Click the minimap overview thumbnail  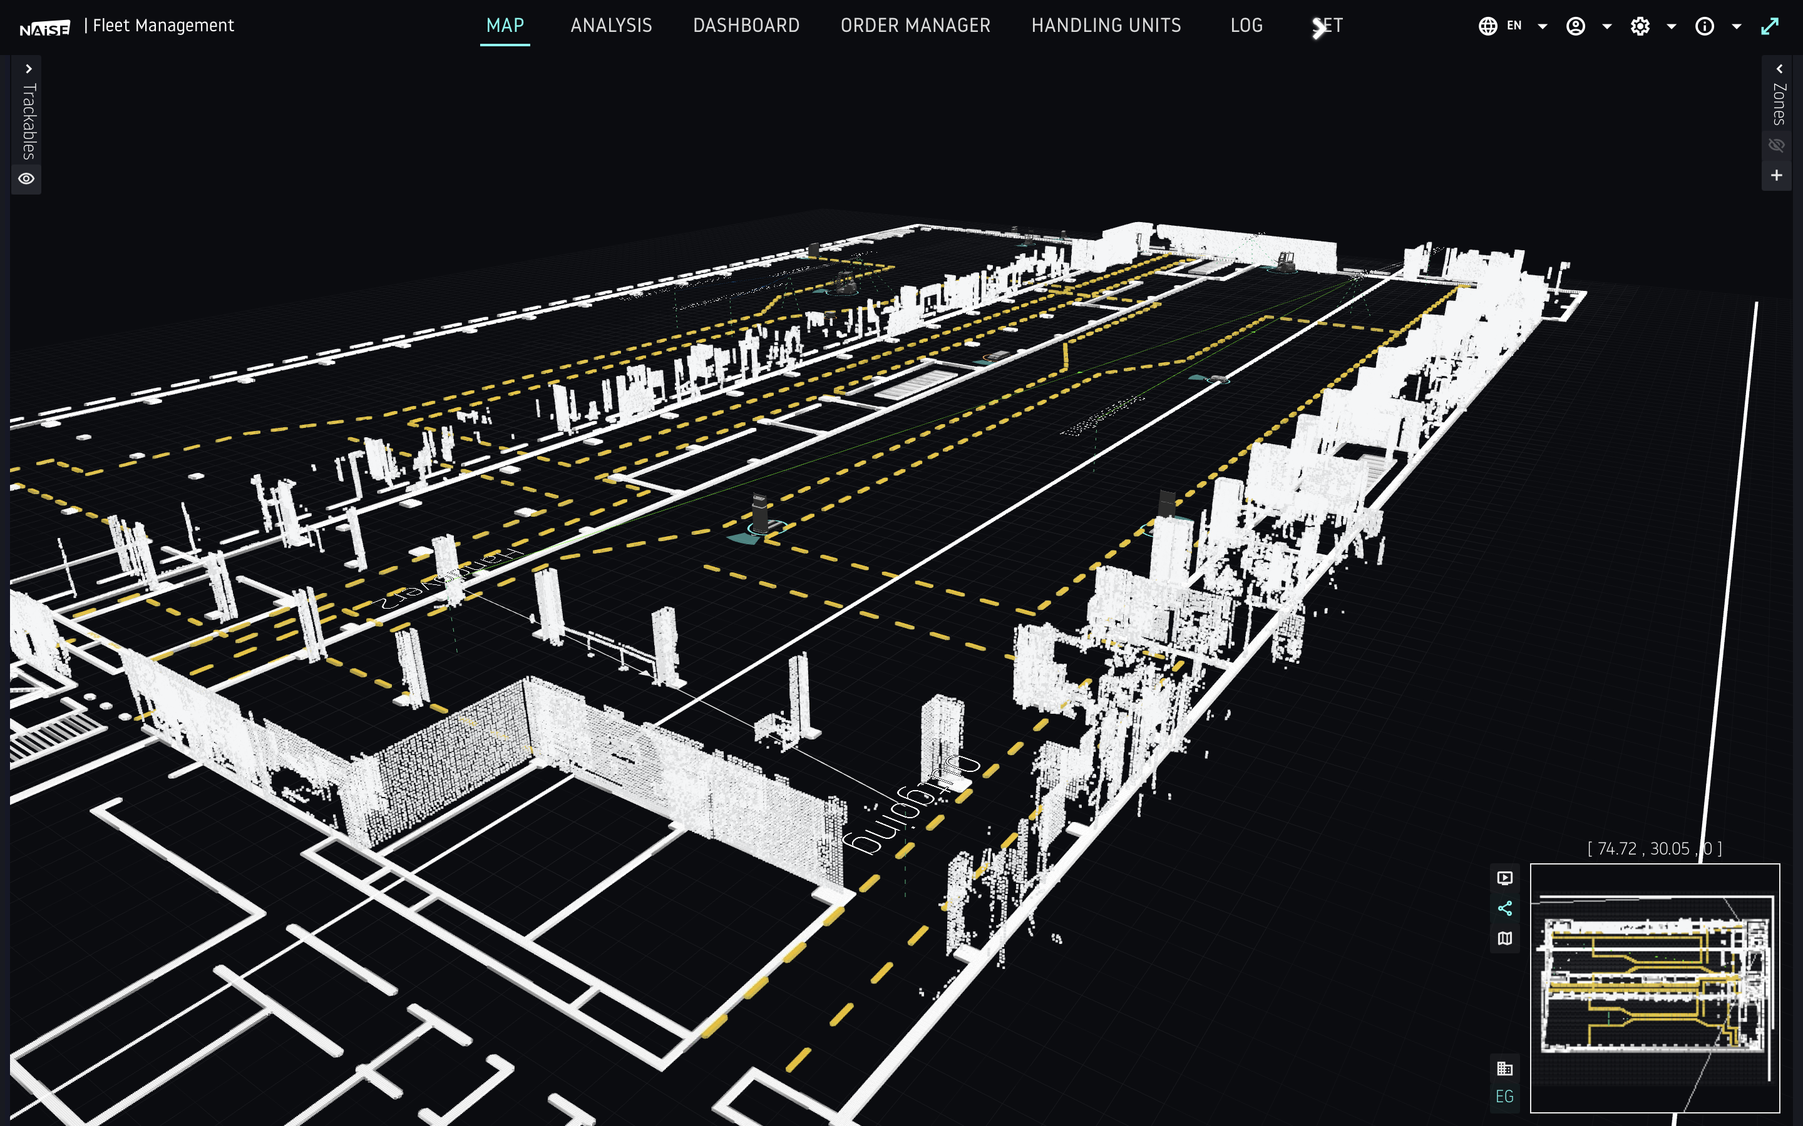pos(1654,988)
